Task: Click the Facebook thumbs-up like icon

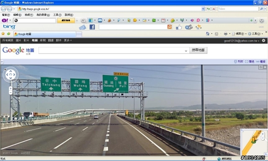Action: [x=179, y=27]
